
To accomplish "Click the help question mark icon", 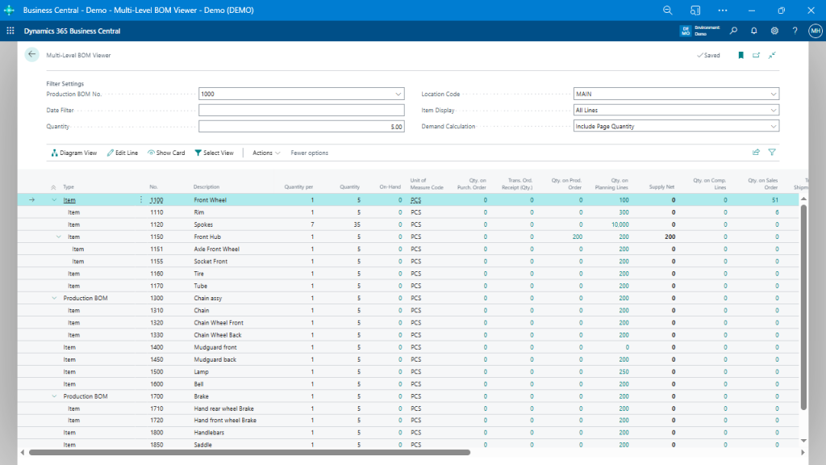I will coord(795,31).
